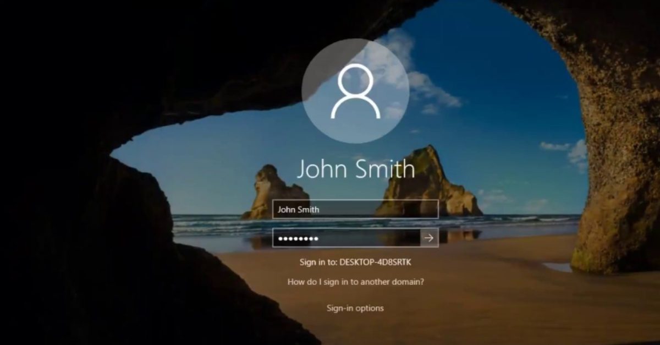Viewport: 660px width, 345px height.
Task: Open "How do I sign in to another domain?"
Action: pos(355,281)
